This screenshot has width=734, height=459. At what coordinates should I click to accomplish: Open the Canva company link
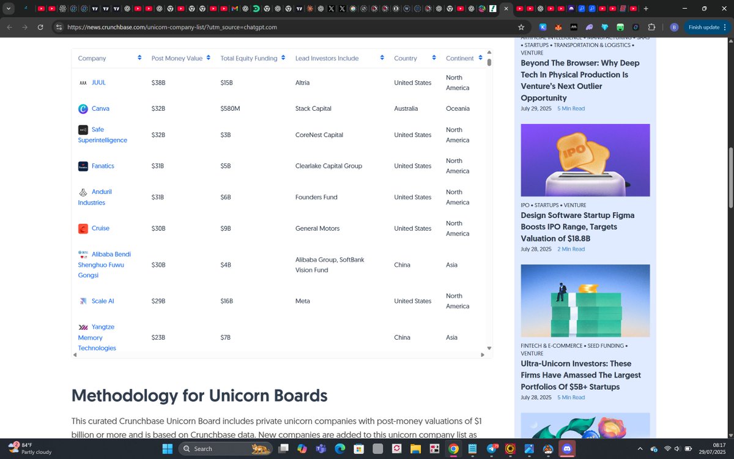(100, 108)
